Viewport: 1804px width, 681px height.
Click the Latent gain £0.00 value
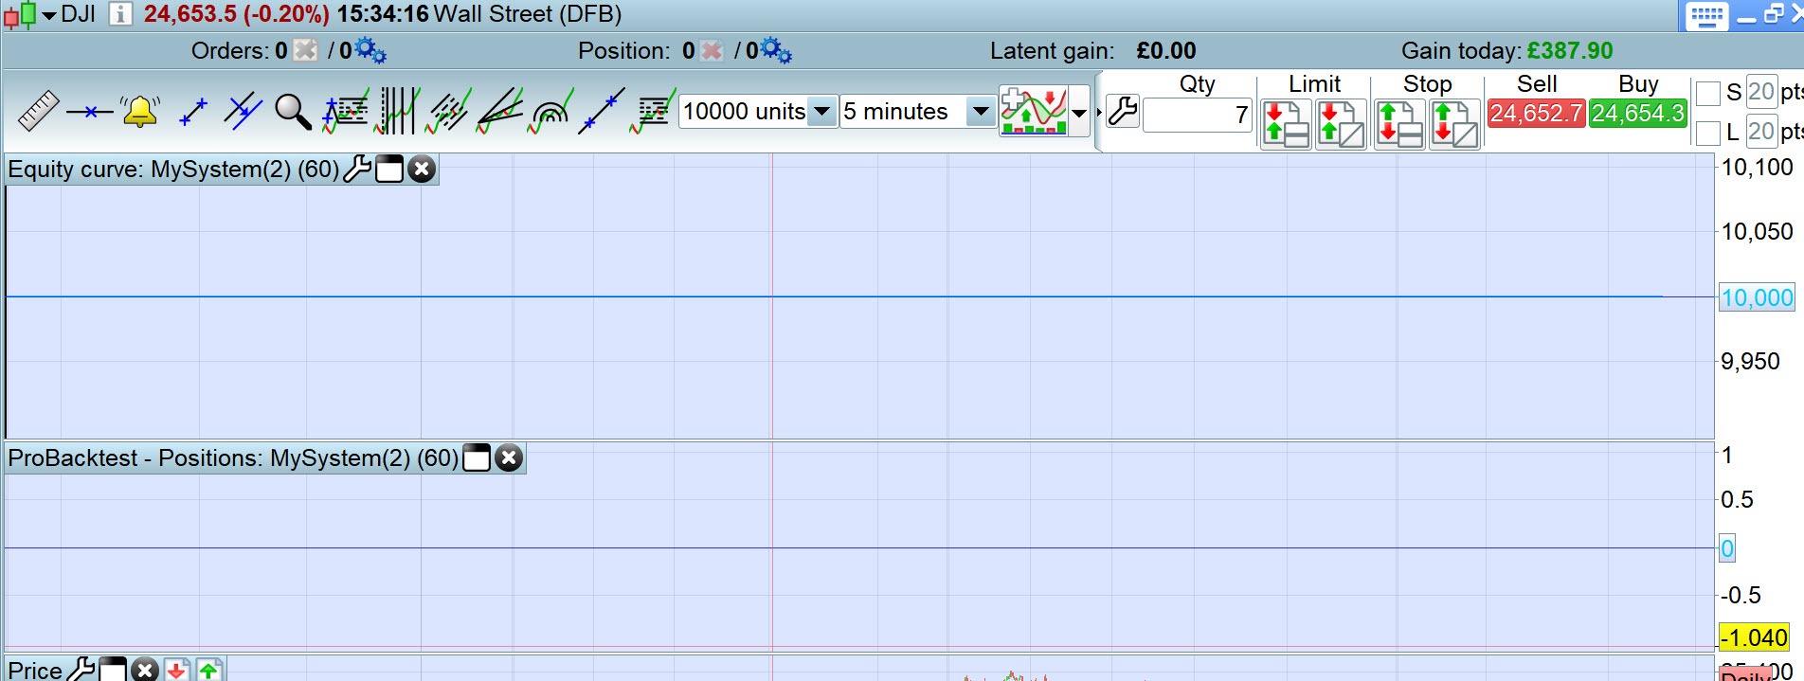(1165, 51)
